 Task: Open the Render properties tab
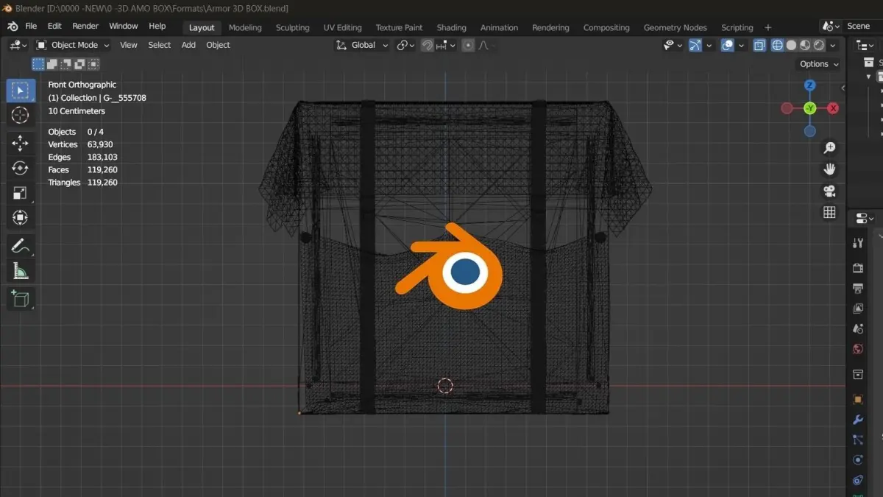click(857, 267)
